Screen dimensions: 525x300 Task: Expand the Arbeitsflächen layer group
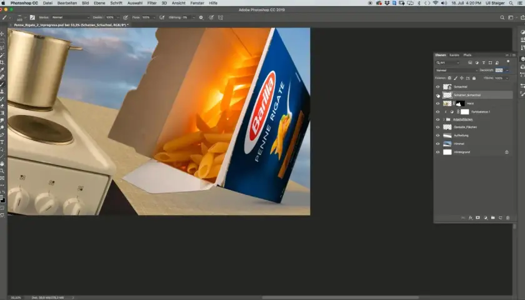[444, 119]
